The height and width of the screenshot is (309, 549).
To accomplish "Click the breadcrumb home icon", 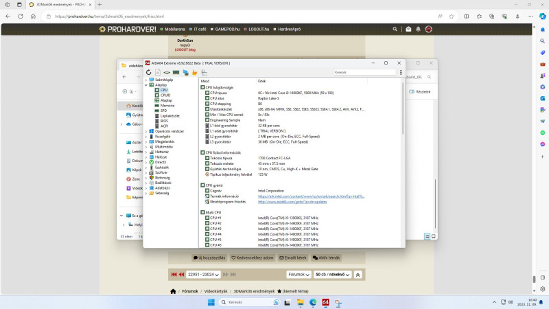I will pyautogui.click(x=173, y=291).
